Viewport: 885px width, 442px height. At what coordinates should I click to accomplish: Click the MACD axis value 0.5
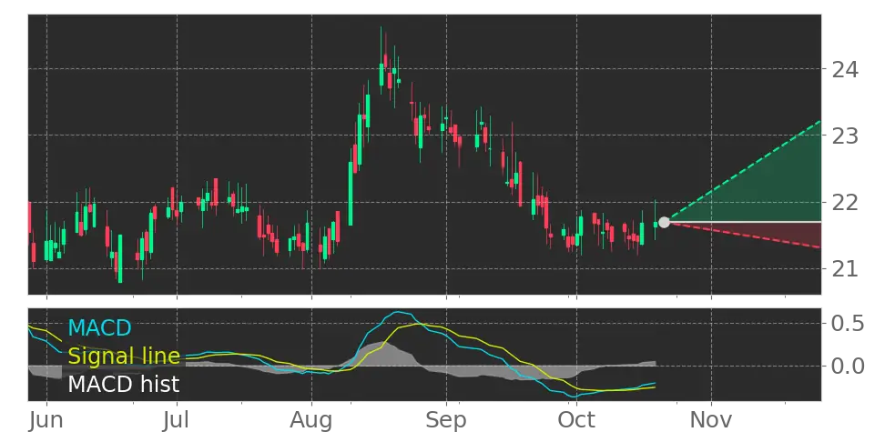pos(848,324)
